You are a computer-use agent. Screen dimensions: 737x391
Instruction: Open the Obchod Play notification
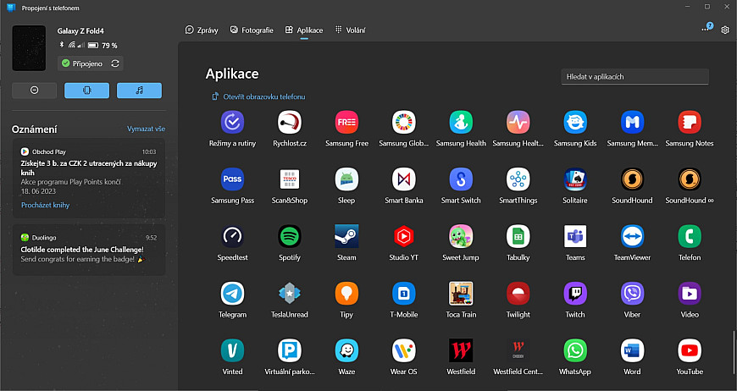point(89,178)
